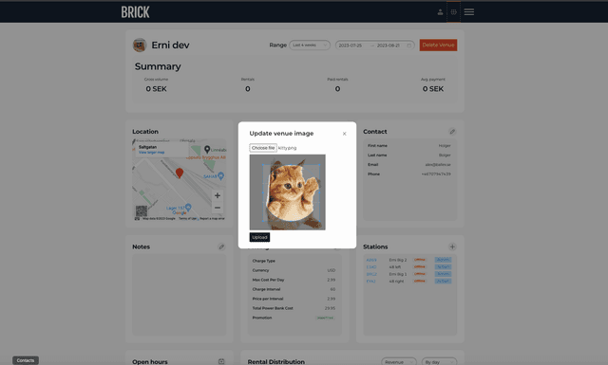The width and height of the screenshot is (608, 365).
Task: Add a station with the plus icon
Action: pos(452,246)
